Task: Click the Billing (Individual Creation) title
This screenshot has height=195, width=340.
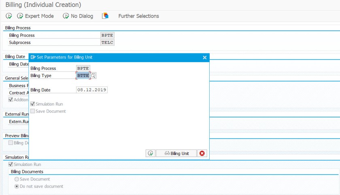Action: point(43,4)
